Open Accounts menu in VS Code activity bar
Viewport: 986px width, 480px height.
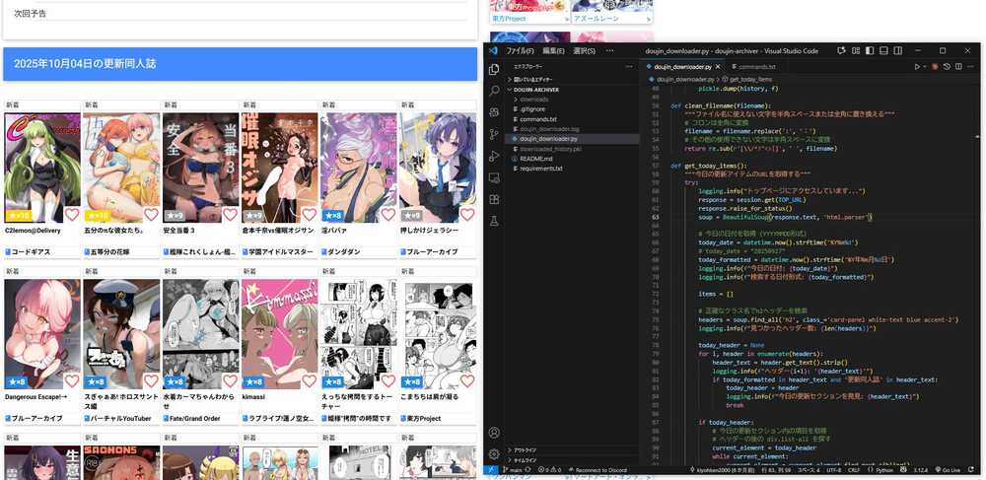click(494, 433)
